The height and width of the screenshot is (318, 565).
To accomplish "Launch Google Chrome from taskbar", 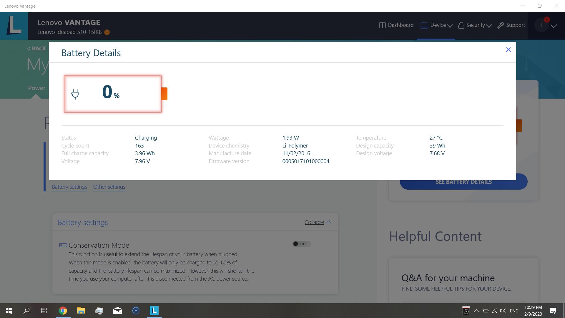I will (63, 311).
